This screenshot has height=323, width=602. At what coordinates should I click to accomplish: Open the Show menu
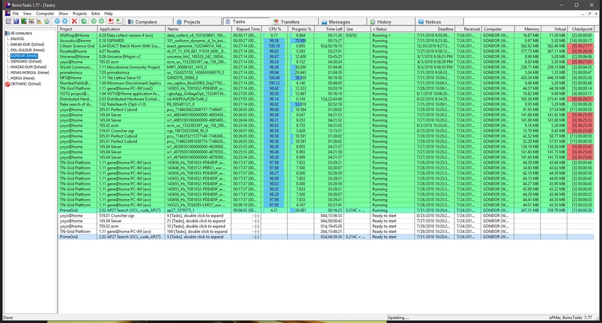(x=63, y=14)
